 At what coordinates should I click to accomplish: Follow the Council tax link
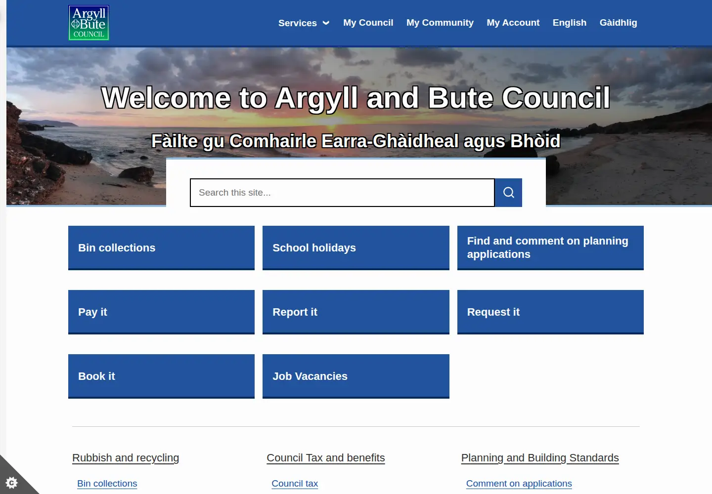(x=295, y=484)
